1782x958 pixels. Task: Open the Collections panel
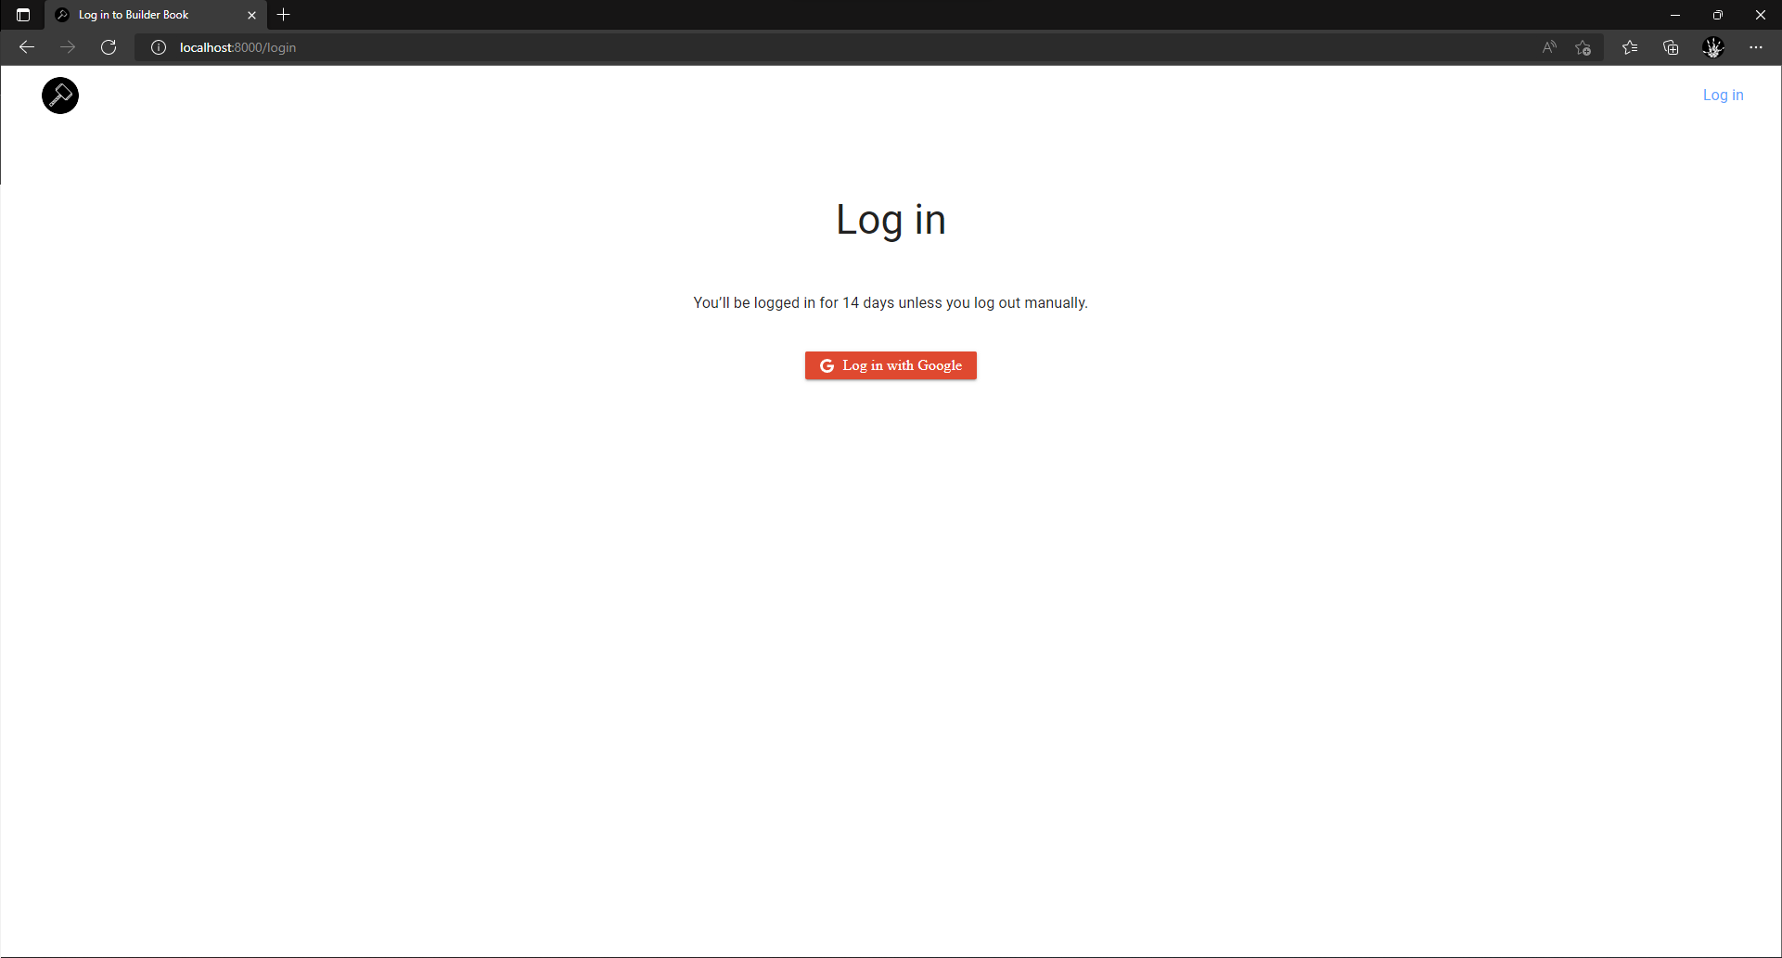pos(1672,47)
